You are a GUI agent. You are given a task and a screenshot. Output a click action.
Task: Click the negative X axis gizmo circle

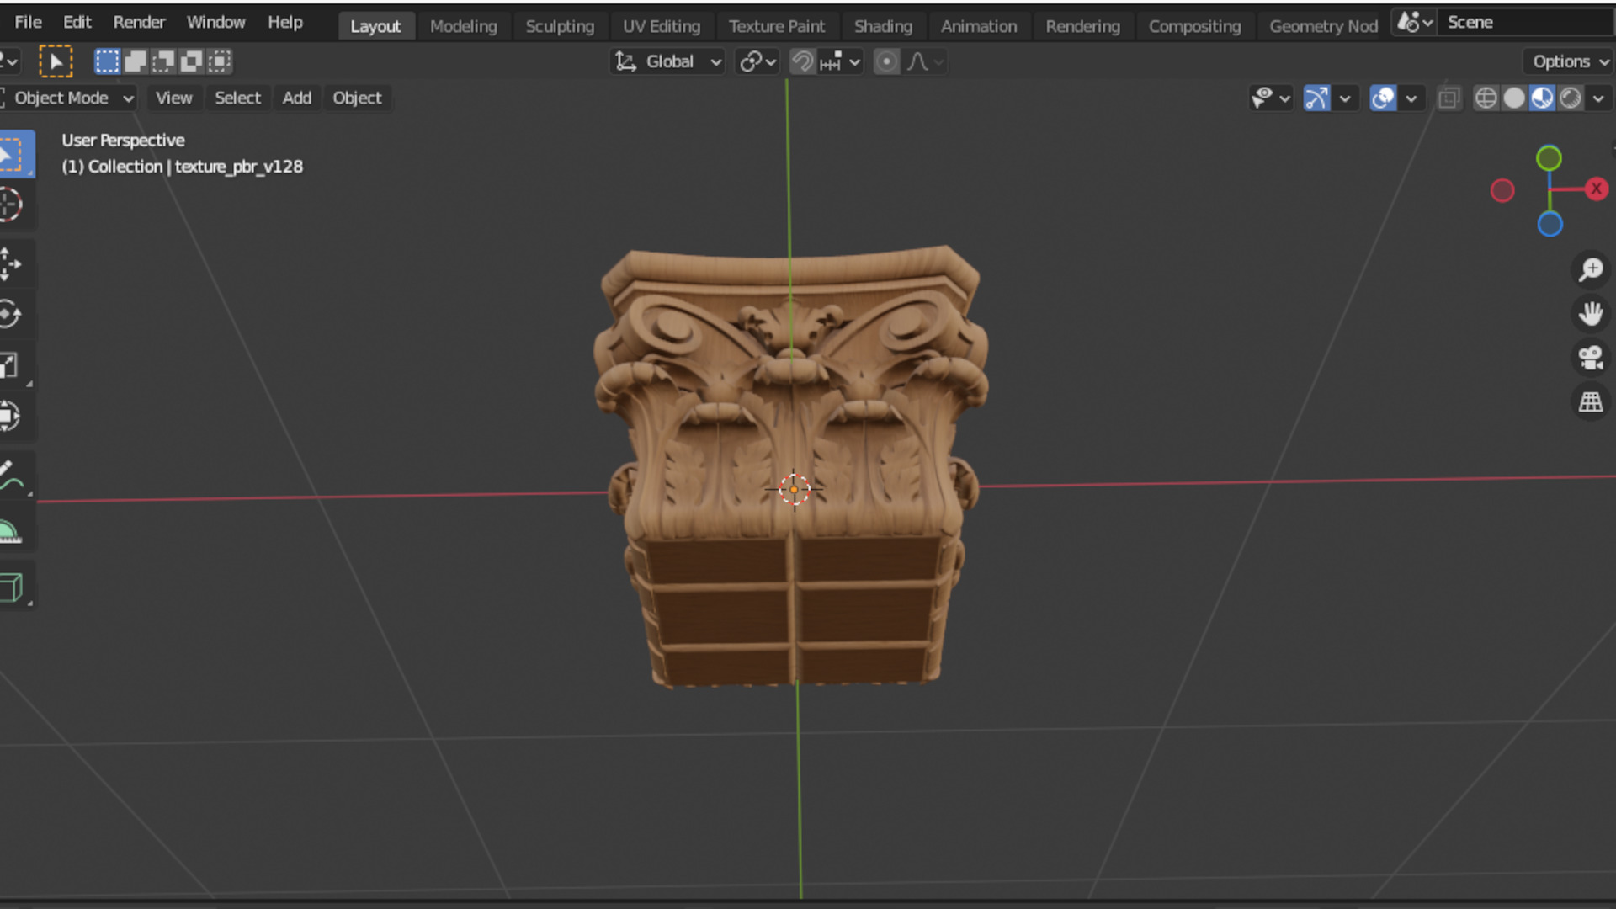coord(1502,190)
